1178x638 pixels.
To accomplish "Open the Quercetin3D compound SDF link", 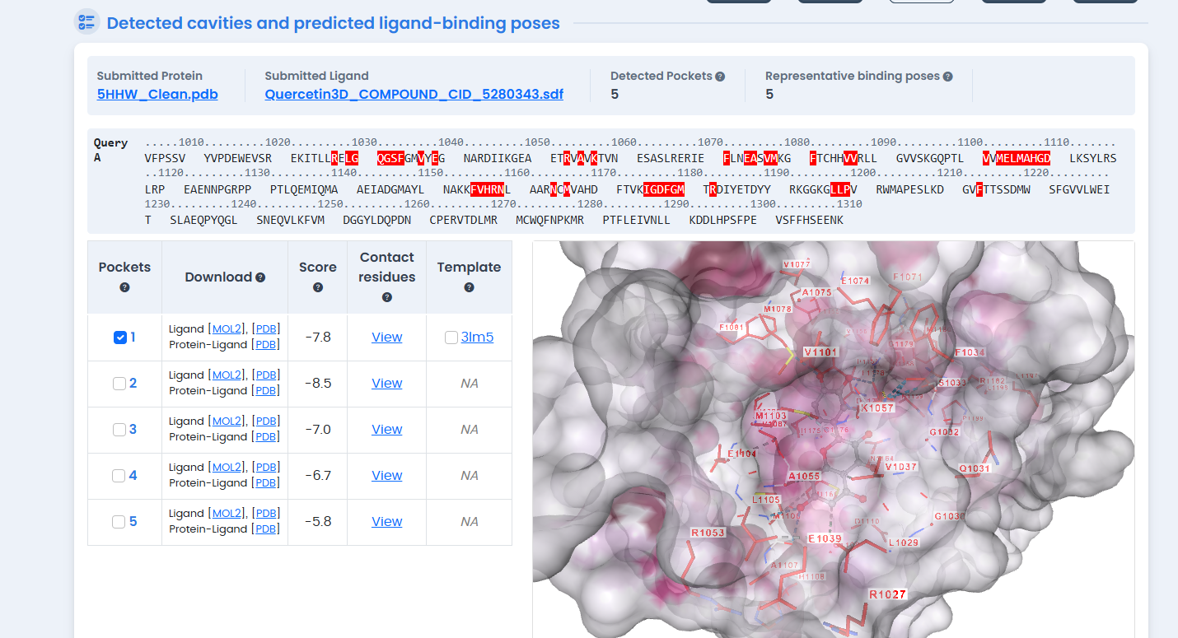I will click(414, 94).
